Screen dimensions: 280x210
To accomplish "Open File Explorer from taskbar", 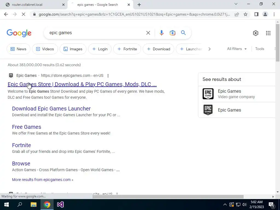I will (33, 205).
